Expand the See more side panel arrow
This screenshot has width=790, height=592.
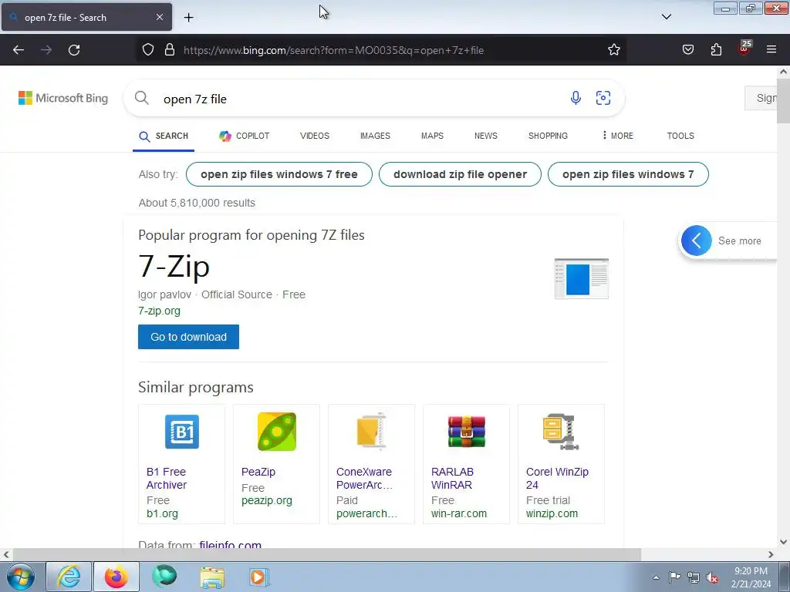click(697, 240)
